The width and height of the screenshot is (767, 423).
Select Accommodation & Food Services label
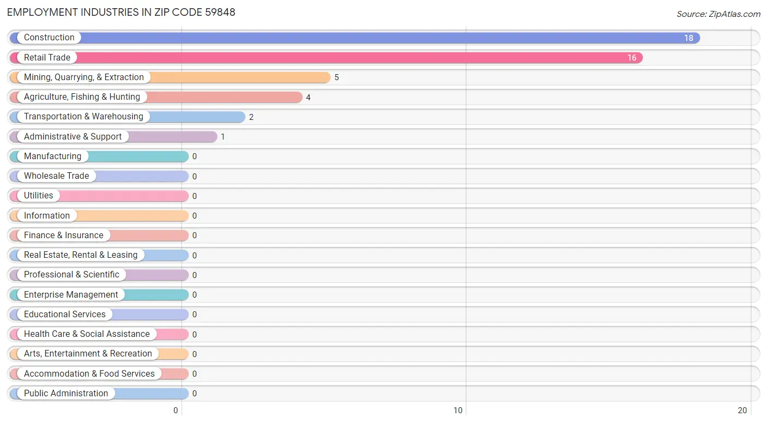89,374
